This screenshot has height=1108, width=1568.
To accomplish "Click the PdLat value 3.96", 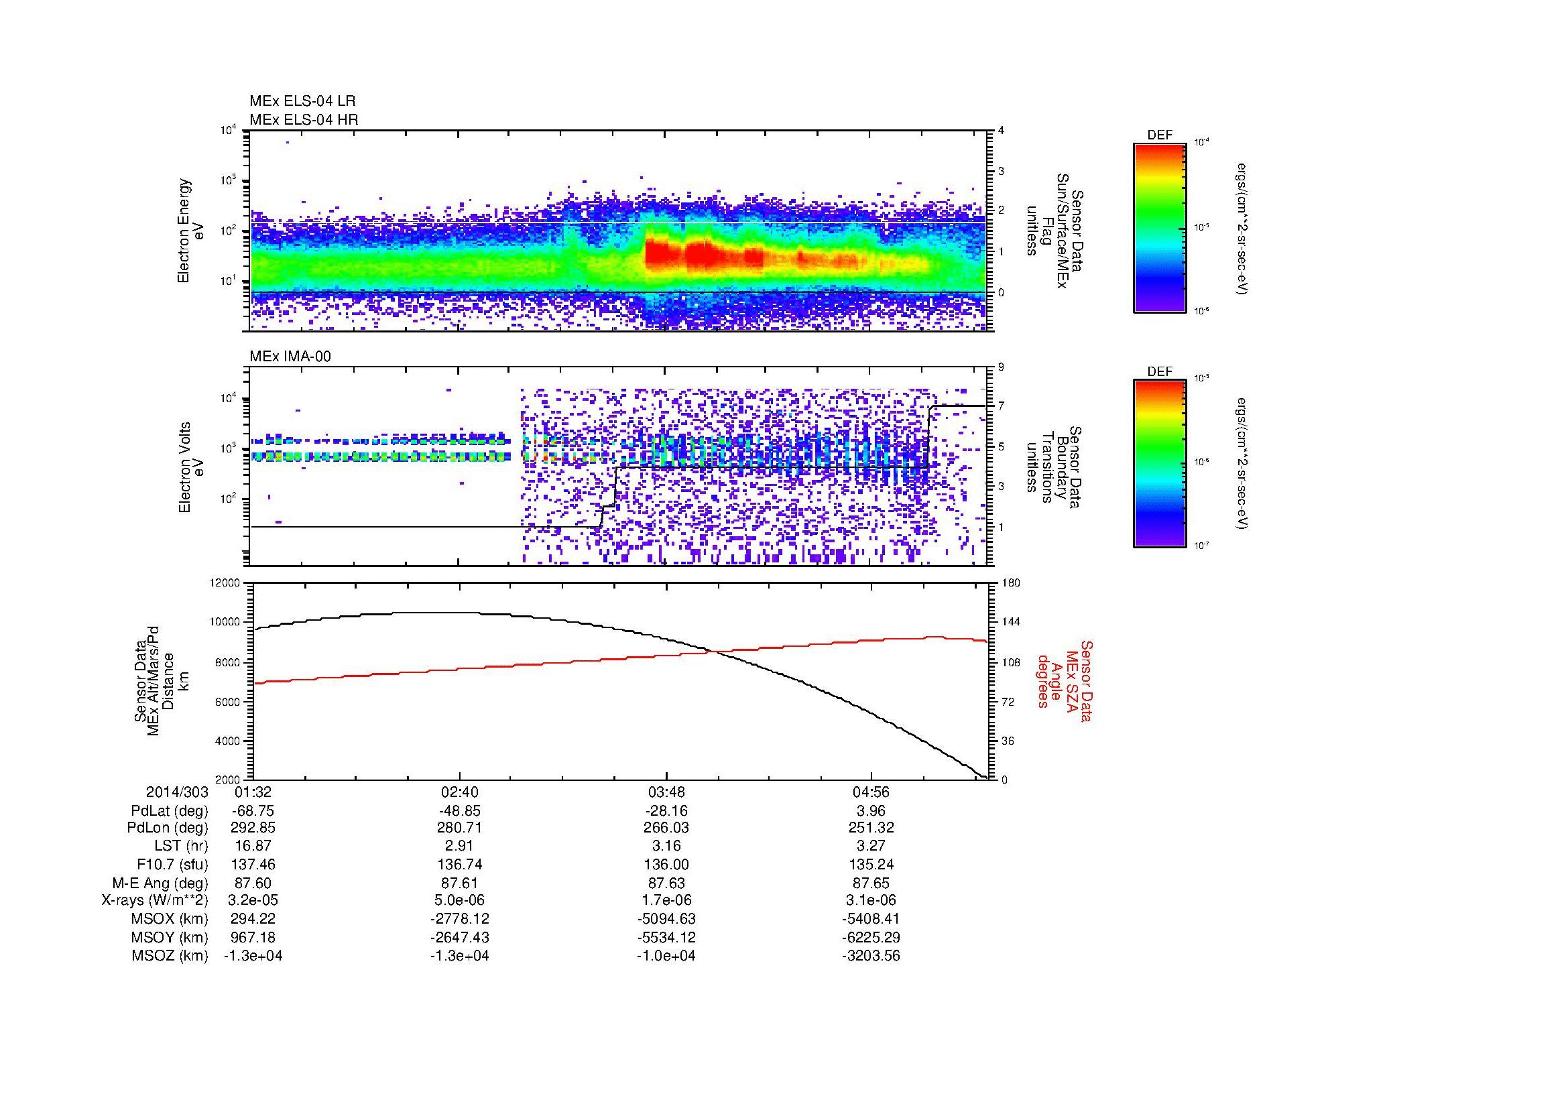I will click(x=871, y=811).
